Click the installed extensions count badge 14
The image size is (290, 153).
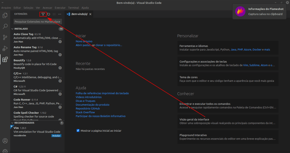click(61, 29)
